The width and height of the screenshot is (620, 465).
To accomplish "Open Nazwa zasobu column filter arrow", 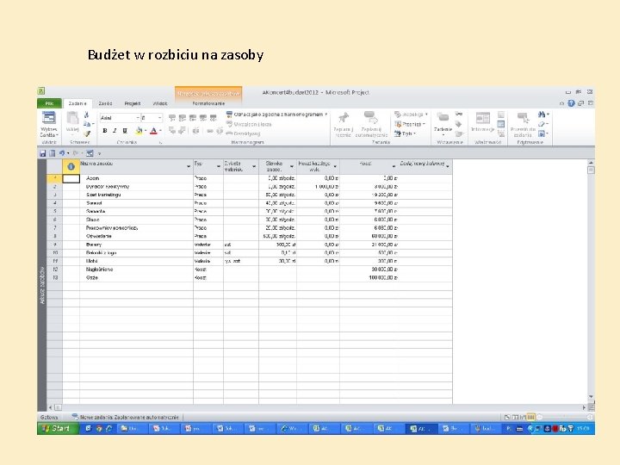I will [x=189, y=167].
